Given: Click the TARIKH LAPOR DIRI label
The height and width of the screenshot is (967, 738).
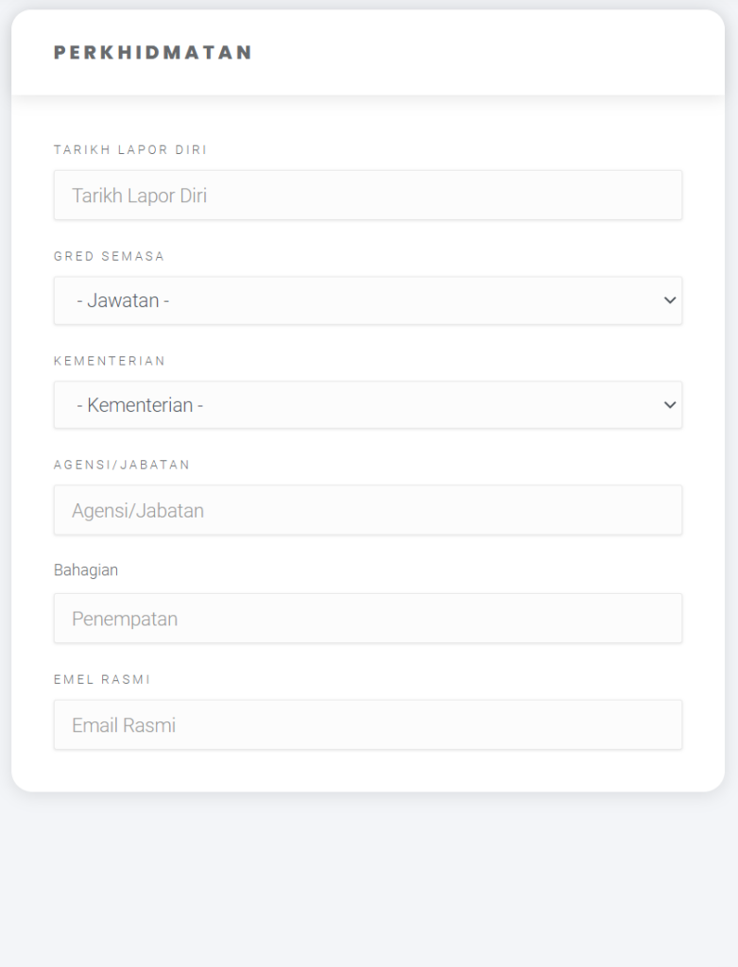Looking at the screenshot, I should point(130,150).
